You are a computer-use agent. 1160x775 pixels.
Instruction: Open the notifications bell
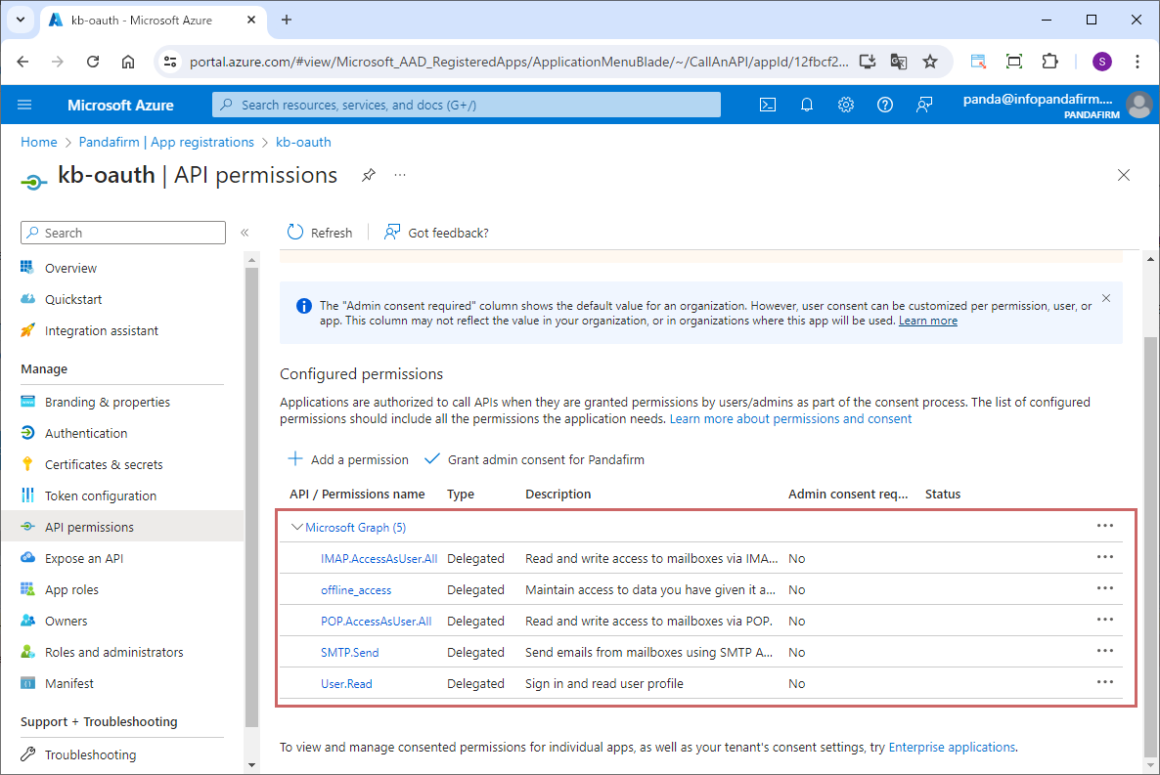point(807,105)
